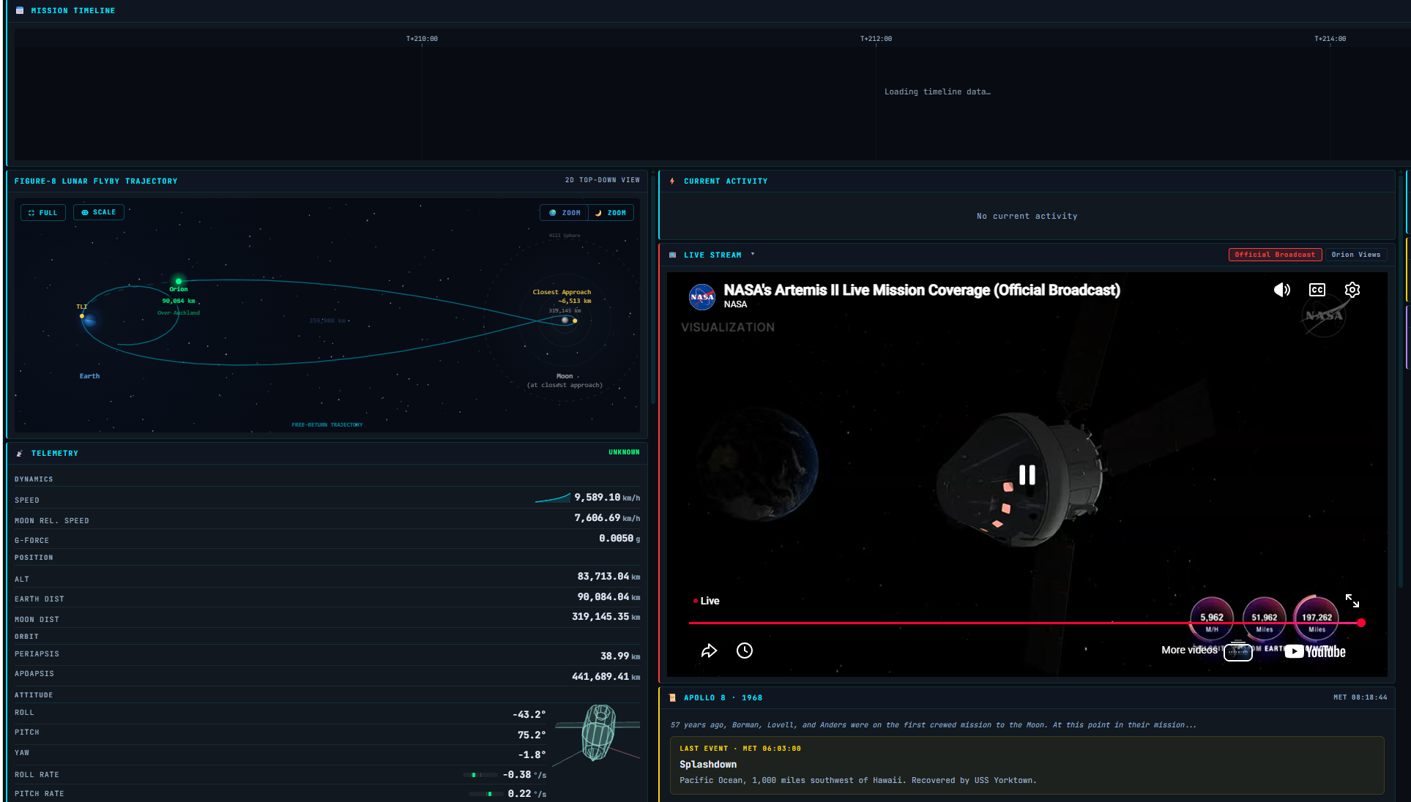The width and height of the screenshot is (1411, 802).
Task: Toggle SCALE mode on trajectory map
Action: pos(99,213)
